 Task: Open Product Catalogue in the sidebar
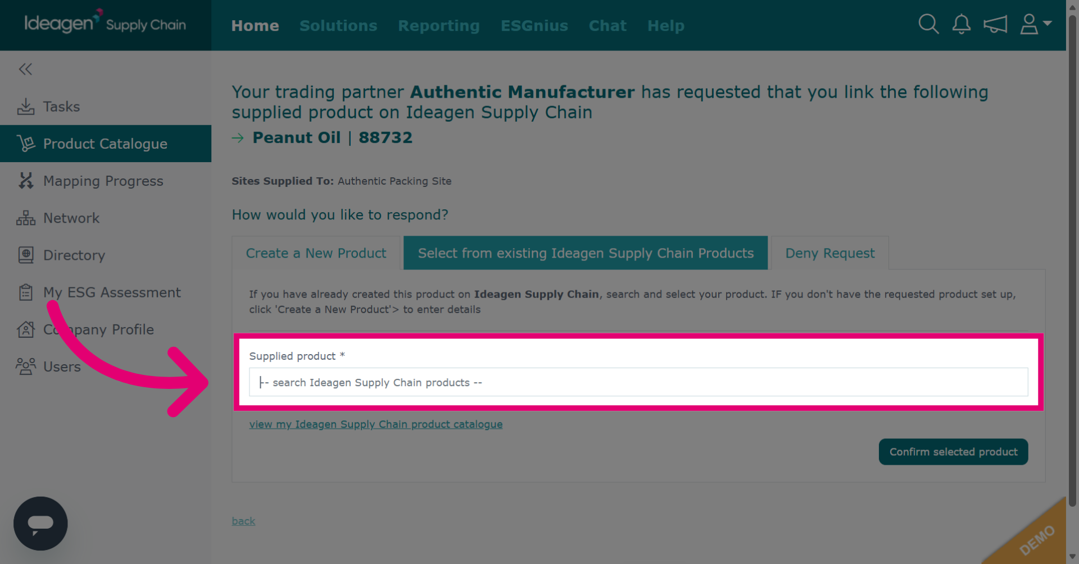tap(106, 144)
